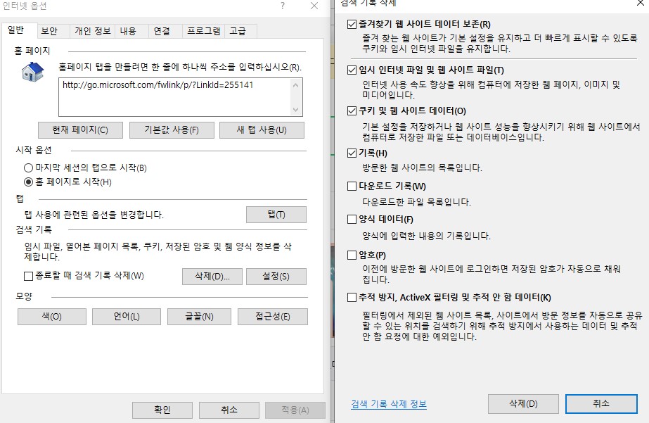The image size is (649, 423).
Task: Open the 글꼴(N) font settings
Action: pyautogui.click(x=199, y=317)
